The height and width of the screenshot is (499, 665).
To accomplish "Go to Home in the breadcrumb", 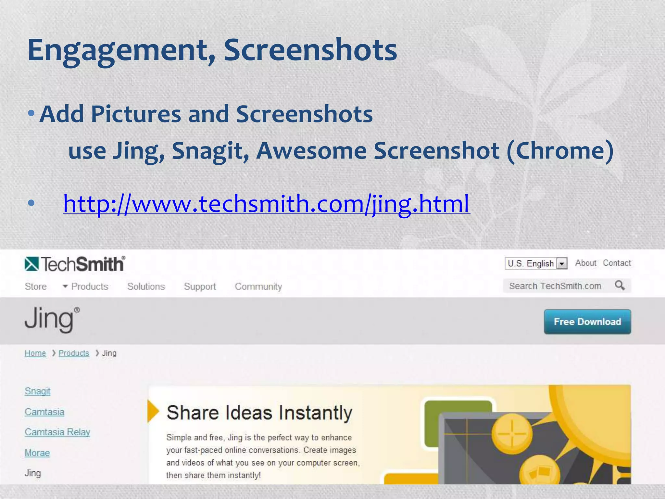I will coord(35,353).
